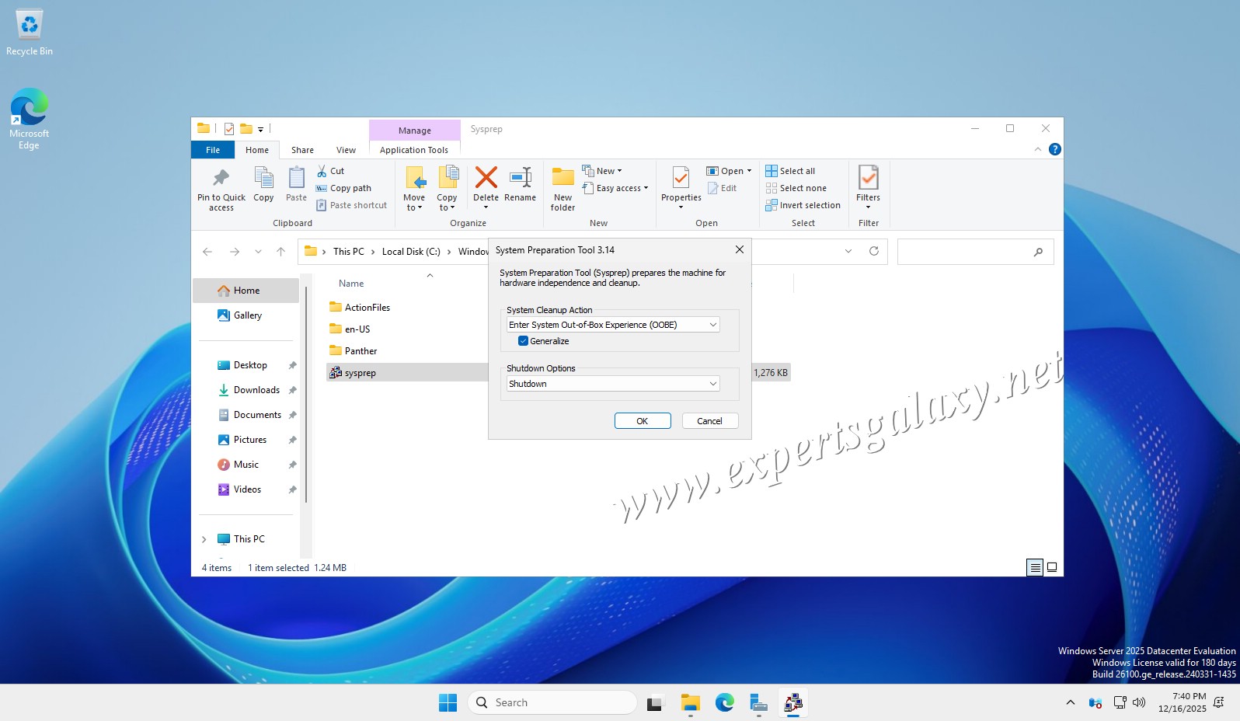The width and height of the screenshot is (1240, 721).
Task: Open the System Cleanup Action dropdown
Action: (x=612, y=325)
